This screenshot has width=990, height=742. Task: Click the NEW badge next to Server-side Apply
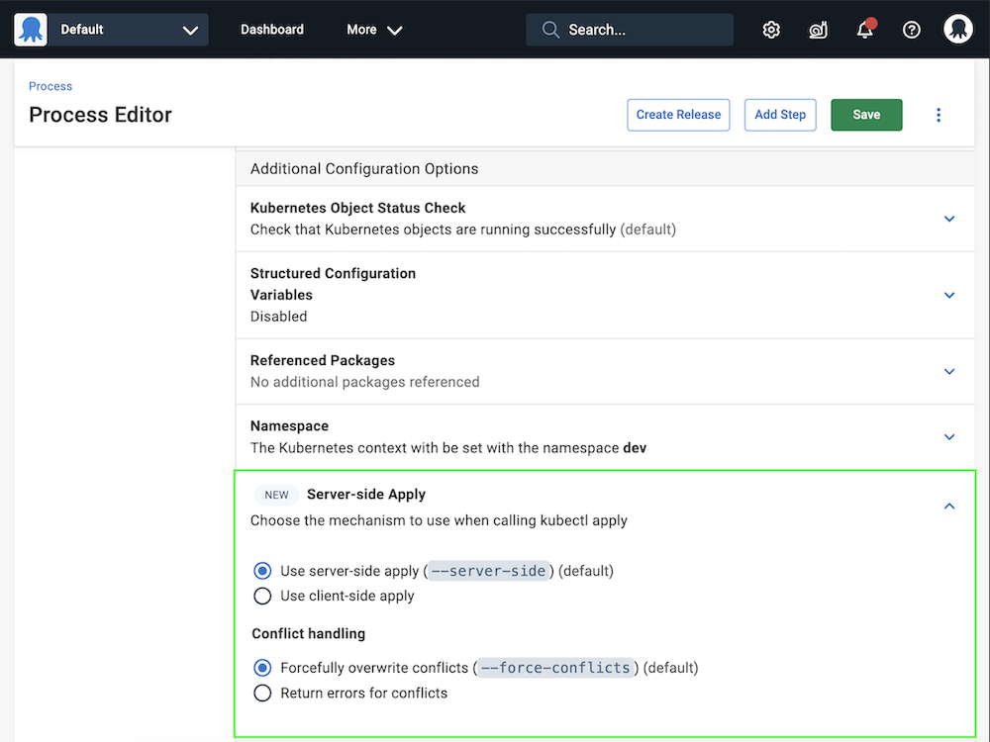[x=276, y=496]
